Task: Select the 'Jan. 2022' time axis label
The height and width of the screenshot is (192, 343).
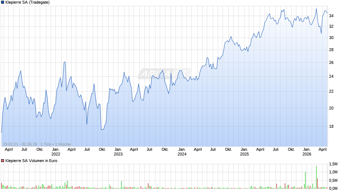Action: 55,152
